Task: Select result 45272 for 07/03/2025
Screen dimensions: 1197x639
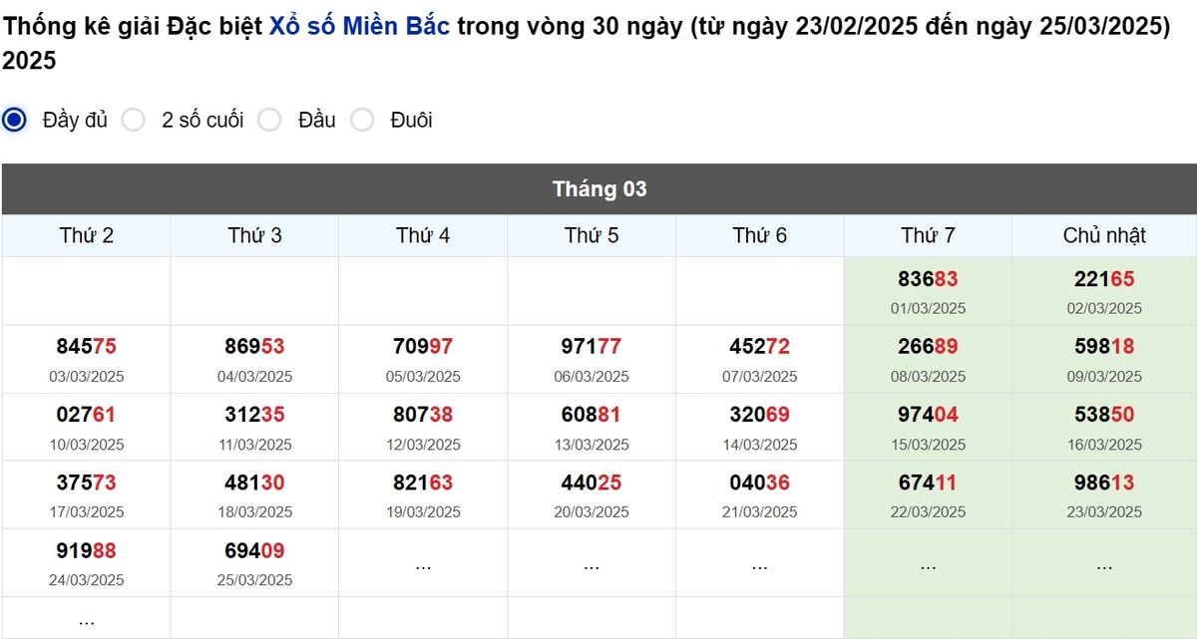Action: point(760,347)
